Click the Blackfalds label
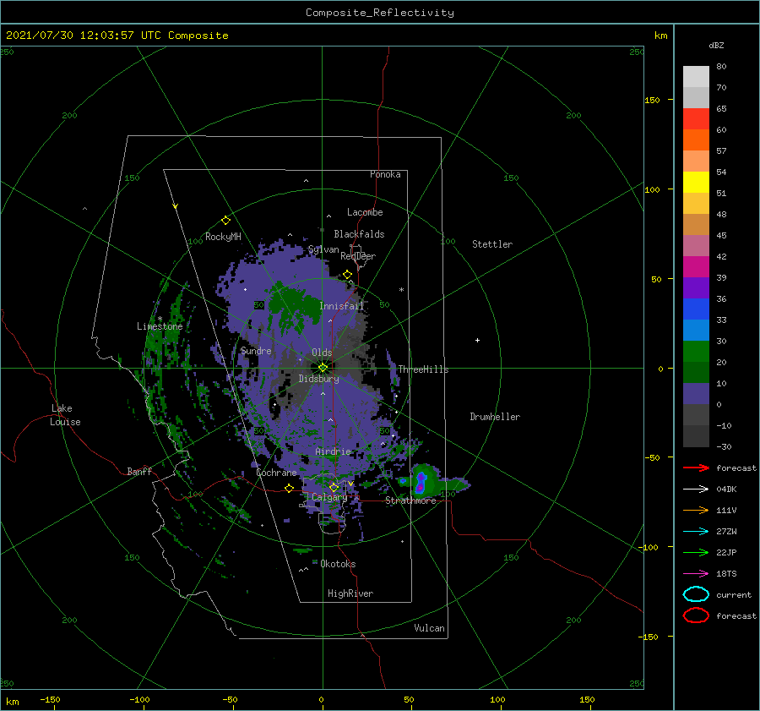Screen dimensions: 760x711 [x=359, y=234]
